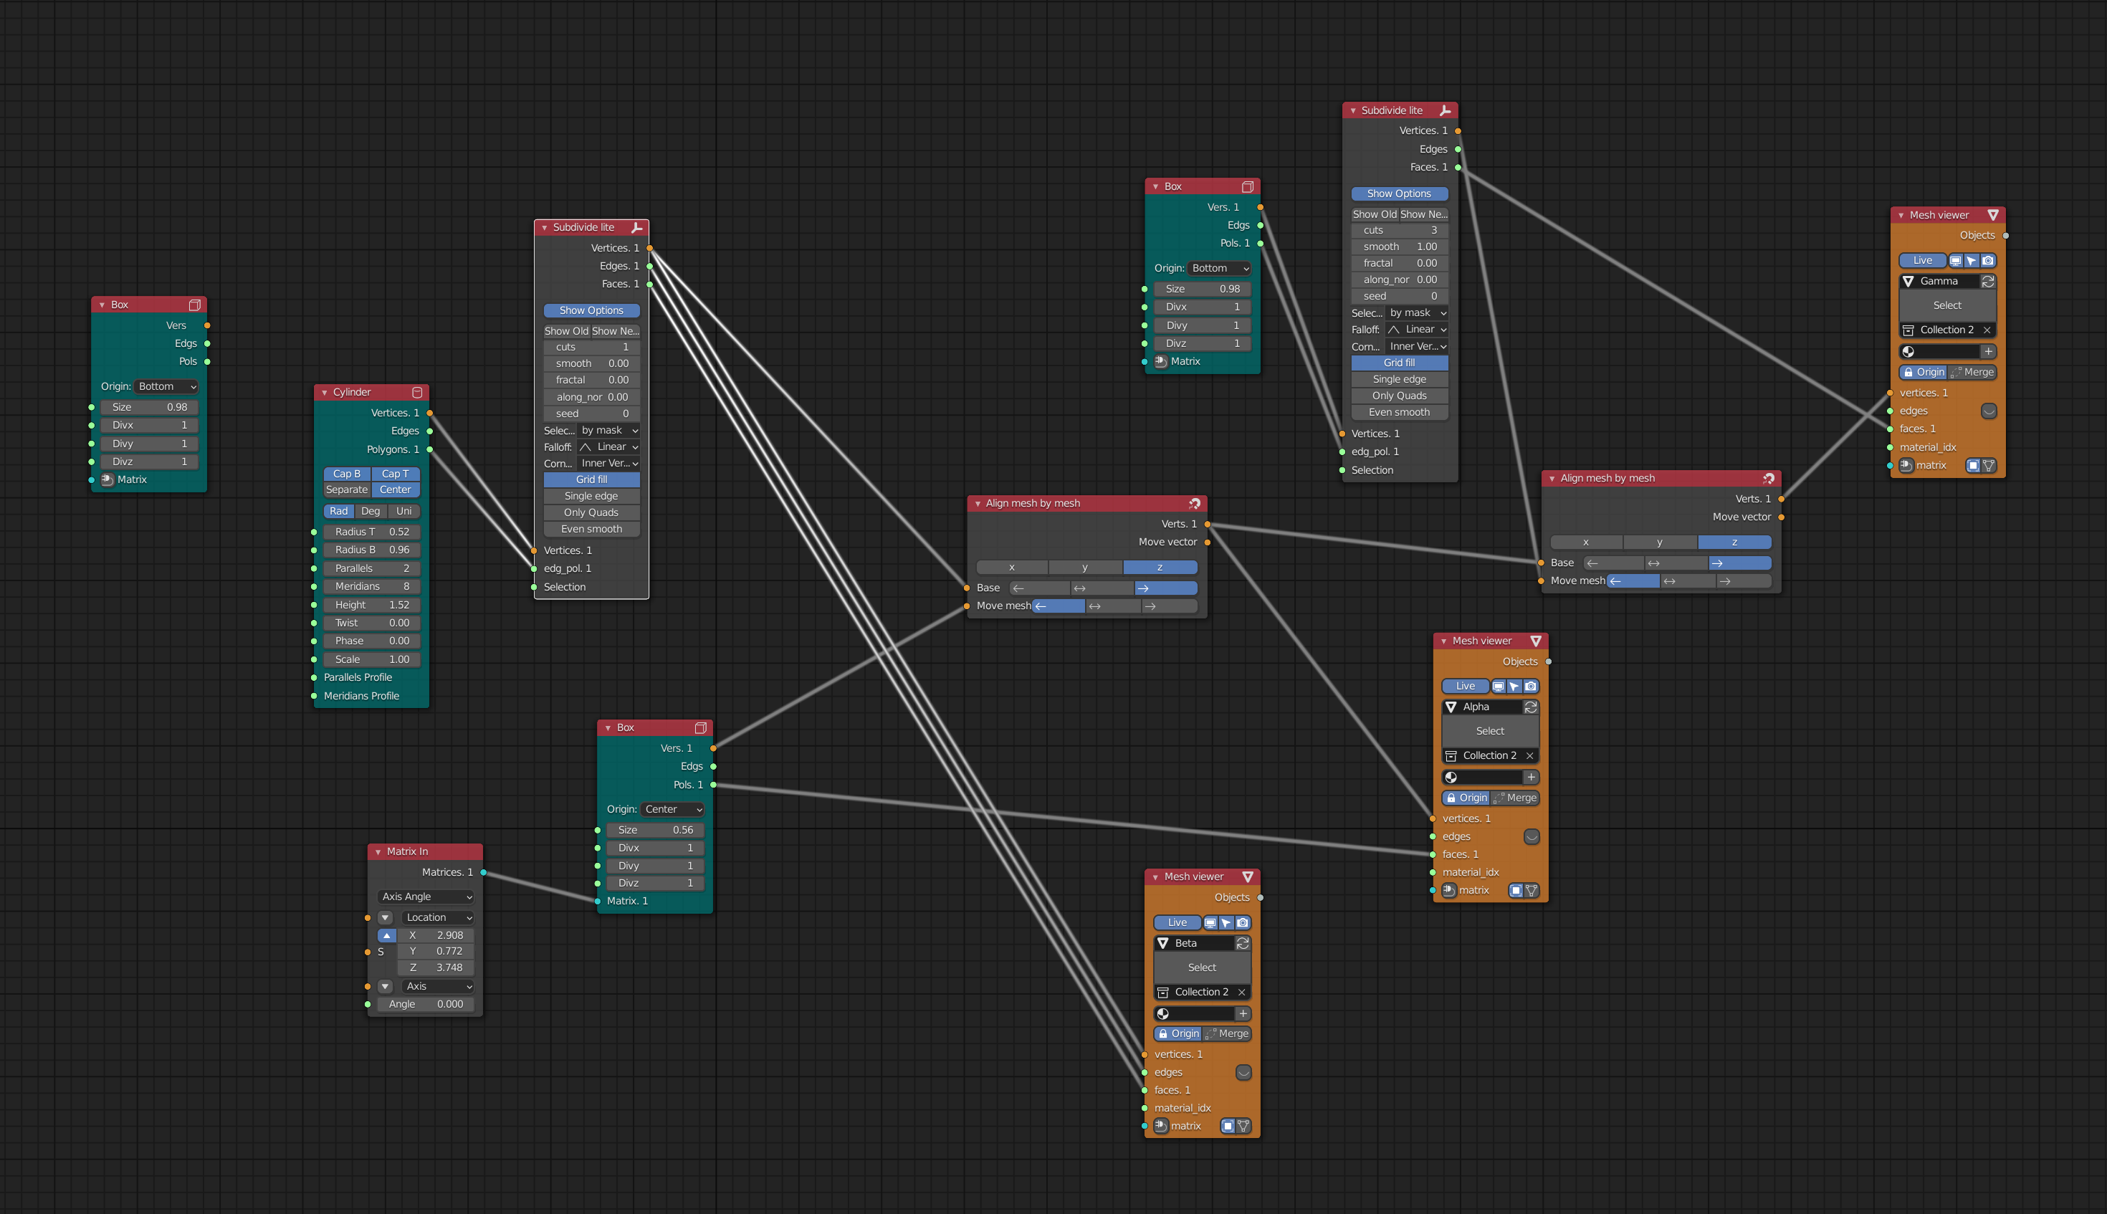Viewport: 2107px width, 1214px height.
Task: Select the z axis tab on Align mesh by mesh
Action: (1160, 567)
